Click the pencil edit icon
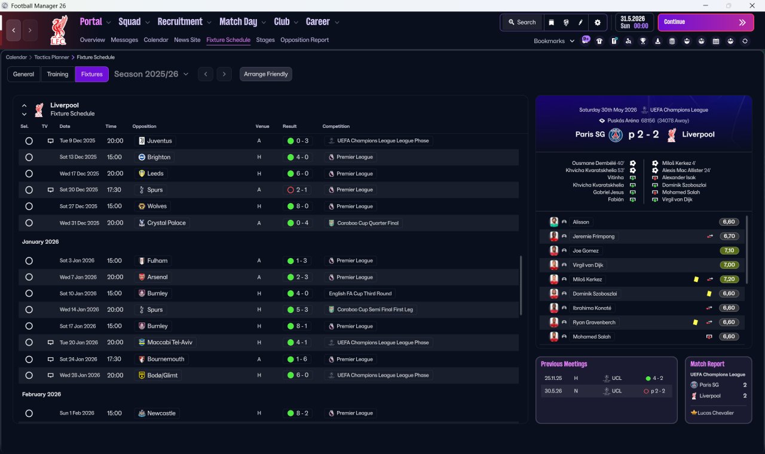The image size is (765, 454). (580, 22)
